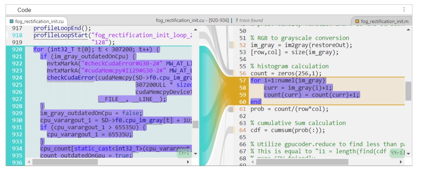Click left arrow of right pane horizontal scrollbar
The image size is (421, 169).
click(252, 162)
